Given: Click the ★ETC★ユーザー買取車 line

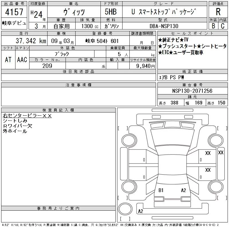Looking at the screenshot, I should 181,52.
